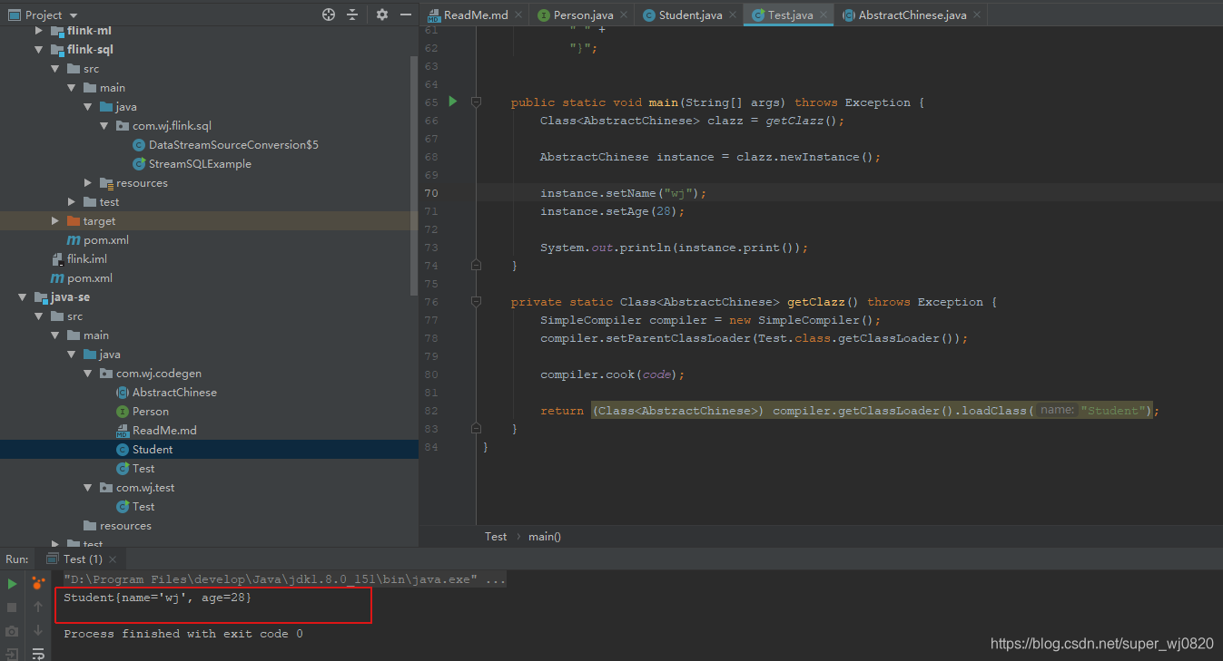Rerun Test with the green play icon
This screenshot has width=1223, height=661.
tap(12, 584)
